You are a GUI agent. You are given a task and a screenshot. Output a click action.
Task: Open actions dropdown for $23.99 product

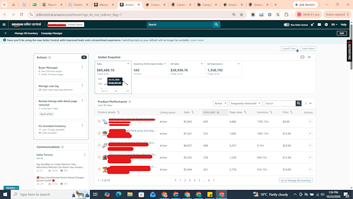(310, 145)
